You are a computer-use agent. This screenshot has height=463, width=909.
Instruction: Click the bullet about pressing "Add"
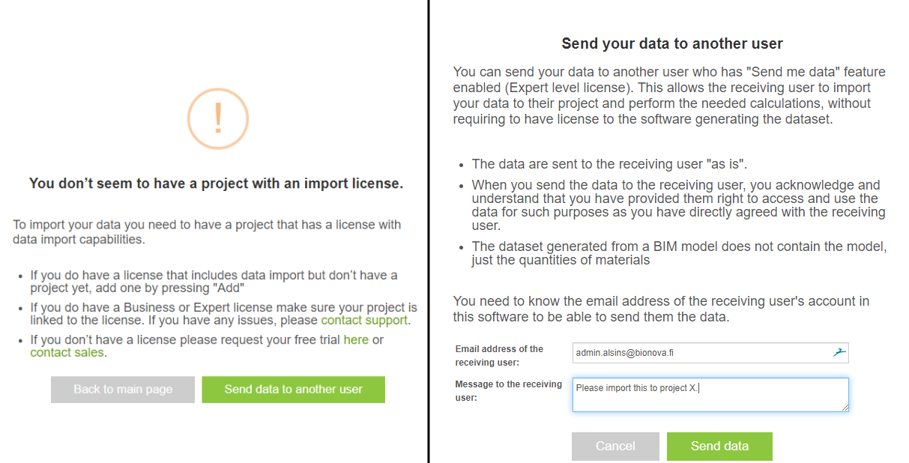click(x=214, y=282)
